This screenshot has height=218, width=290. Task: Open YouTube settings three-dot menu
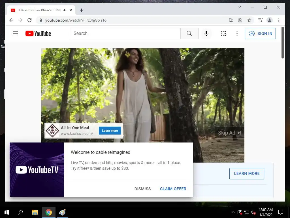pos(237,33)
